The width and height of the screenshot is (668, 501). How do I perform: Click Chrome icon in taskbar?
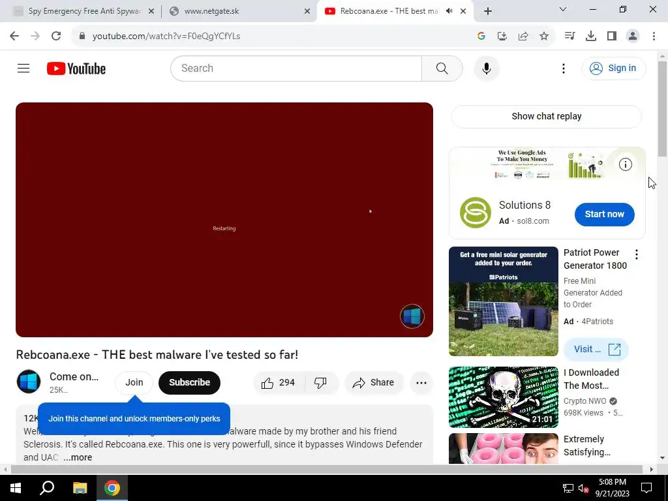pos(112,488)
